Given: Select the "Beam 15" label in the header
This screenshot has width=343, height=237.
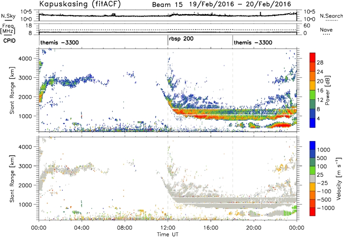Looking at the screenshot, I should 167,4.
